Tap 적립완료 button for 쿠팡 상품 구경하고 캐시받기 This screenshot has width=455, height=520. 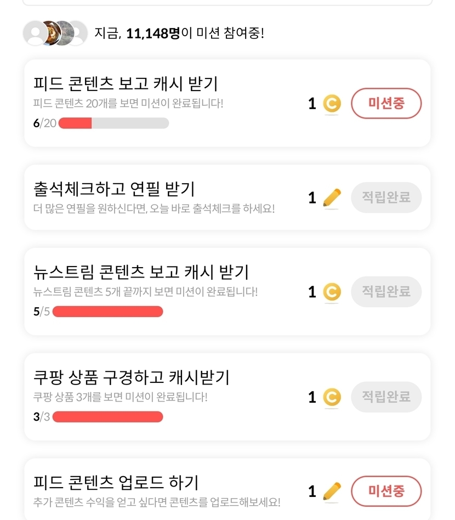pyautogui.click(x=386, y=397)
